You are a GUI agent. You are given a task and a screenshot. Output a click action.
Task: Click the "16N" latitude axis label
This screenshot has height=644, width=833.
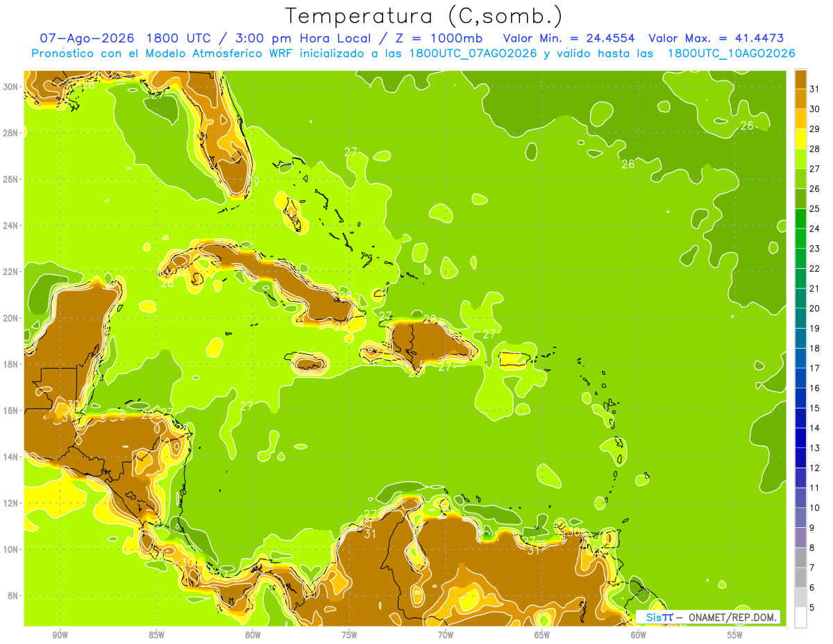(10, 410)
